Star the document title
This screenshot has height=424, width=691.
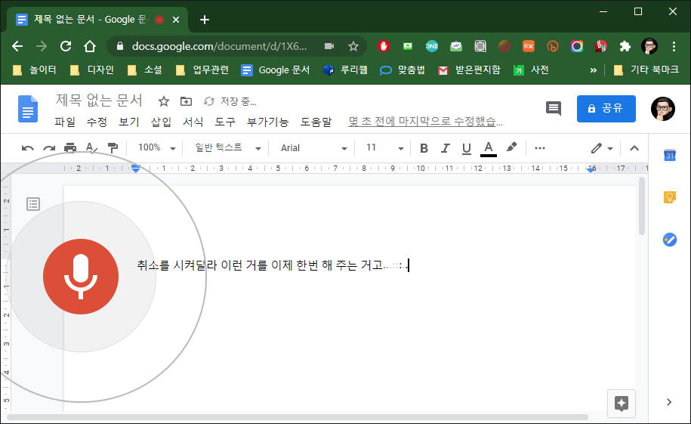[163, 101]
